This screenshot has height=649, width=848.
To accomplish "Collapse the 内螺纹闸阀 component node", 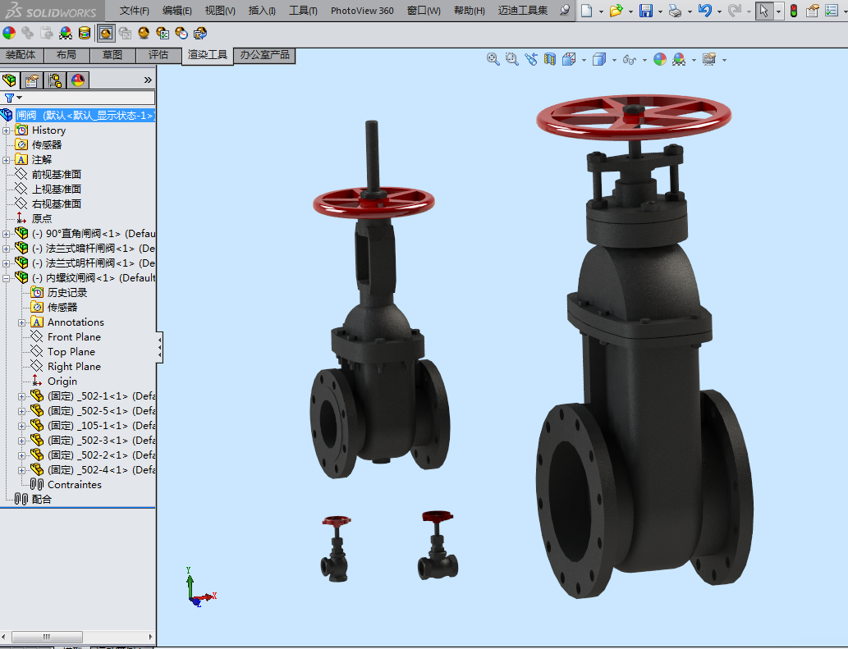I will coord(7,278).
